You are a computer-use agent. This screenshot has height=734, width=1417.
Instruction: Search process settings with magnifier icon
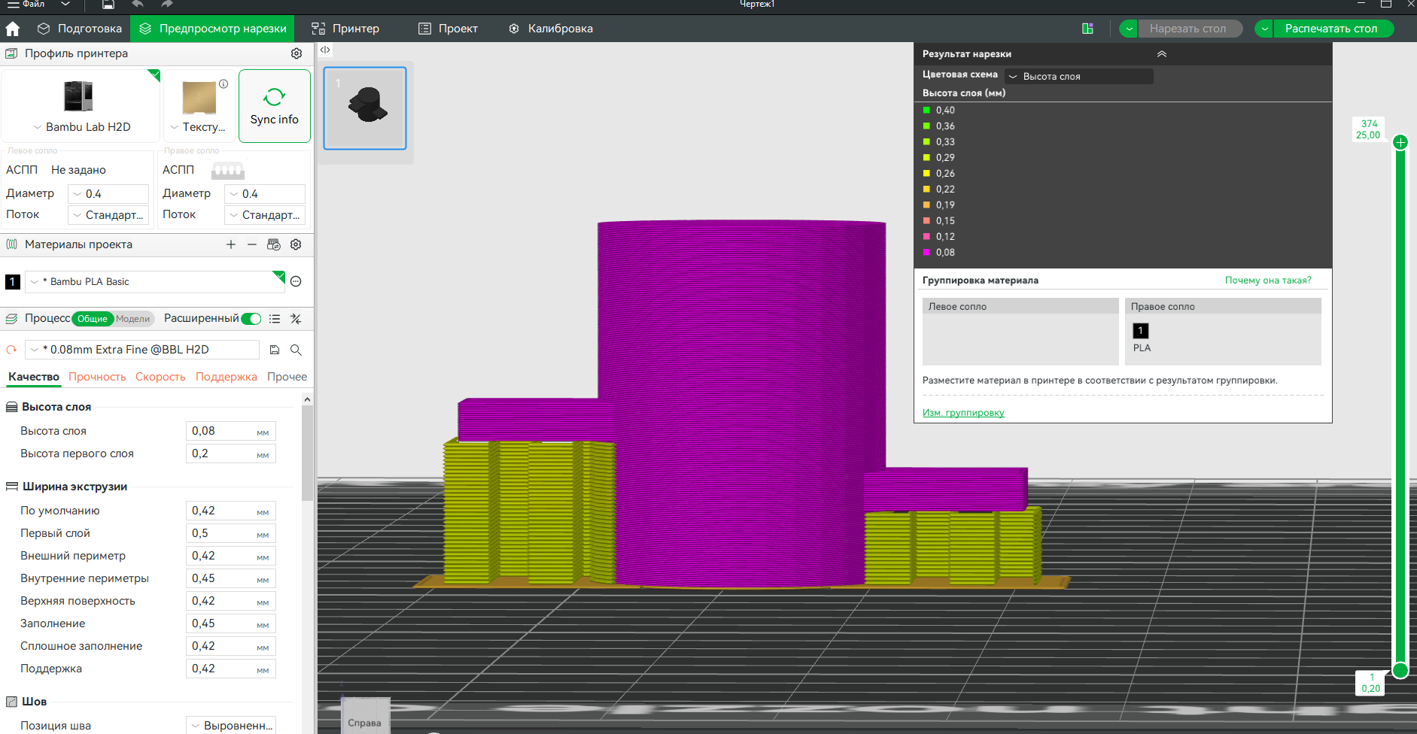point(296,350)
